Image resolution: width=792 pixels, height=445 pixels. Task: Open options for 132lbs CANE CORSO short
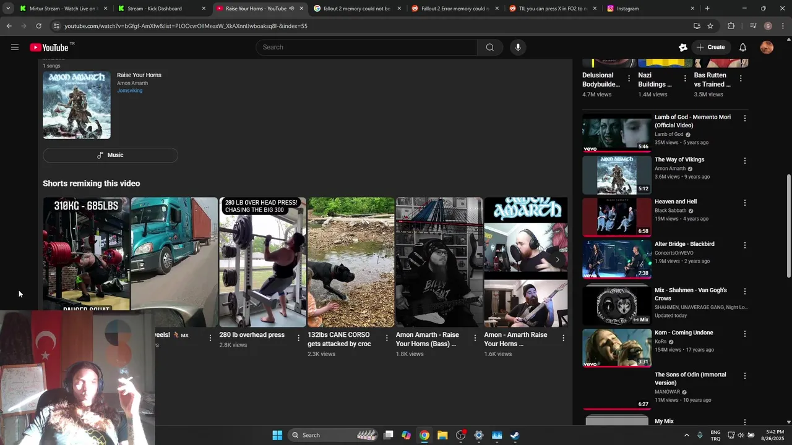[387, 338]
